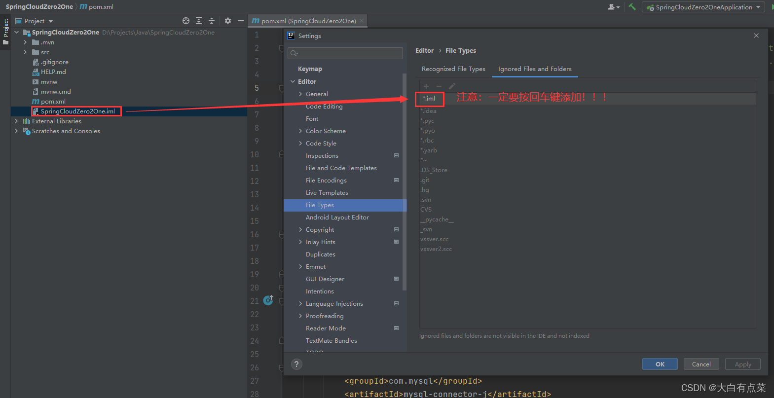Click the Inlay Hints per-project settings icon
774x398 pixels.
click(x=396, y=242)
